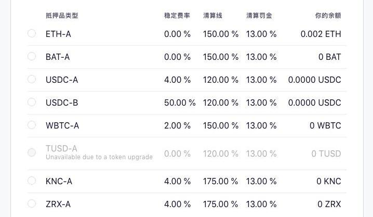Click the WBTC-A collateral name
This screenshot has width=373, height=217.
62,125
